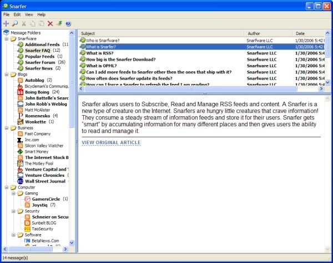The width and height of the screenshot is (333, 263).
Task: Click the red Delete X icon
Action: point(51,23)
